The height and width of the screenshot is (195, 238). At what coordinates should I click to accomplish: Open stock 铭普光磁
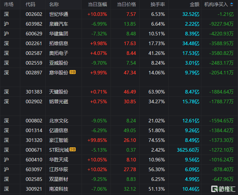click(x=59, y=101)
